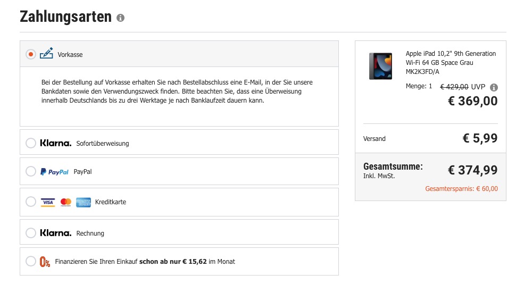Viewport: 524px width, 292px height.
Task: Click the American Express logo
Action: pos(83,202)
